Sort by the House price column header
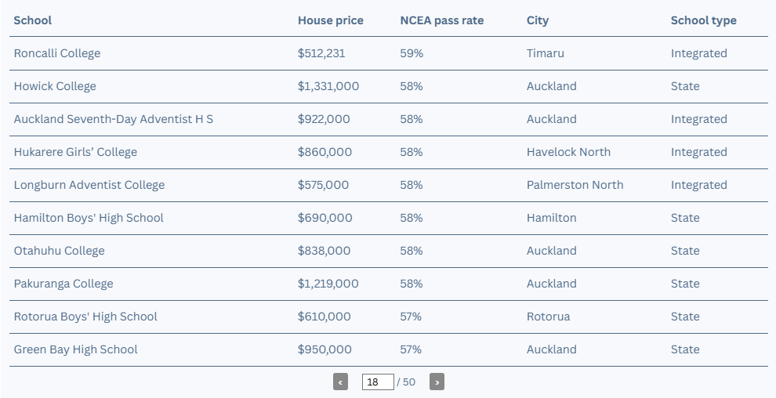This screenshot has width=776, height=398. (x=331, y=20)
